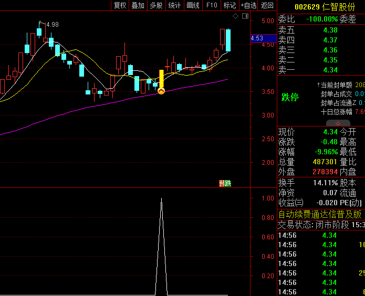Image resolution: width=365 pixels, height=296 pixels.
Task: Click 0.20 label on indicator axis
Action: 268,276
